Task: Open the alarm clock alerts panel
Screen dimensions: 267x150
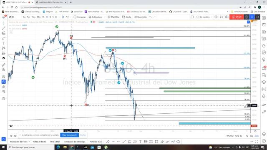Action: (264, 25)
